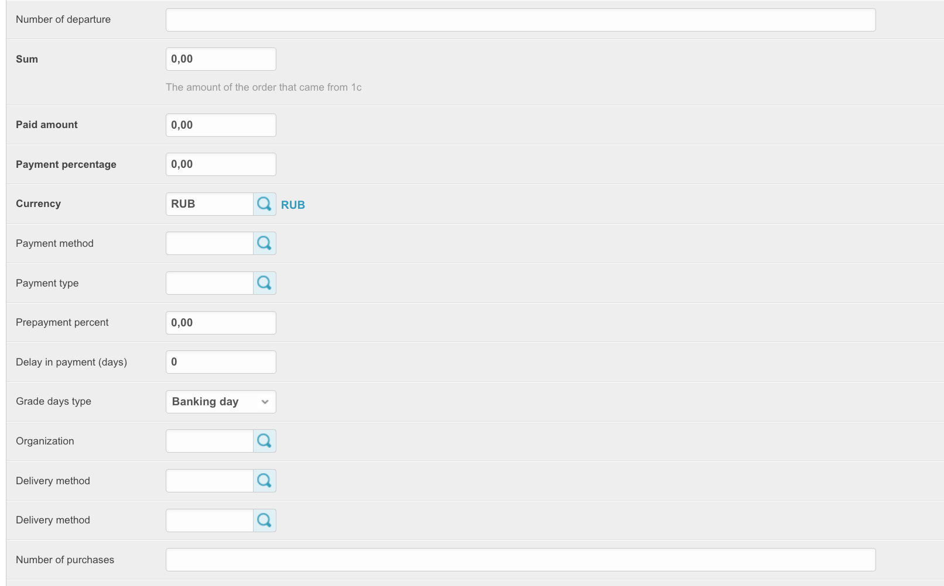Click the Number of purchases field

tap(520, 560)
